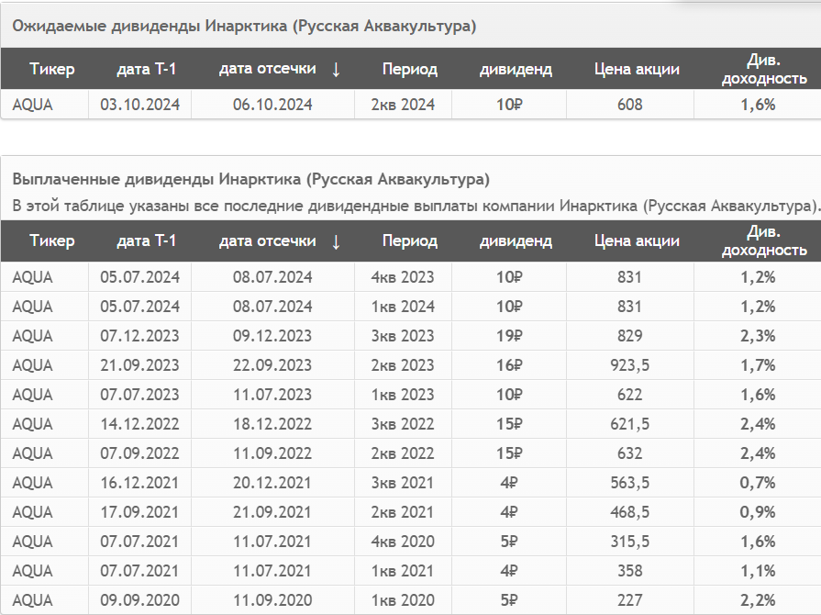Click the 'Выплаченные дивиденды Инарктика' heading
Viewport: 821px width, 615px height.
point(250,179)
